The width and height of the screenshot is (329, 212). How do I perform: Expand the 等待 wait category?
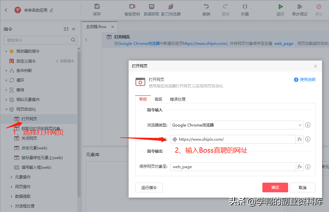pos(6,90)
